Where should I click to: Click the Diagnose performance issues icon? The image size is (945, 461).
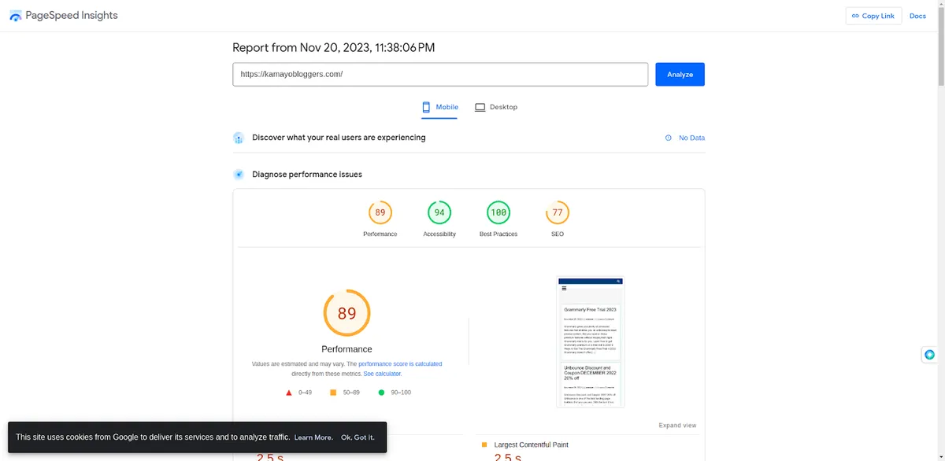coord(239,175)
